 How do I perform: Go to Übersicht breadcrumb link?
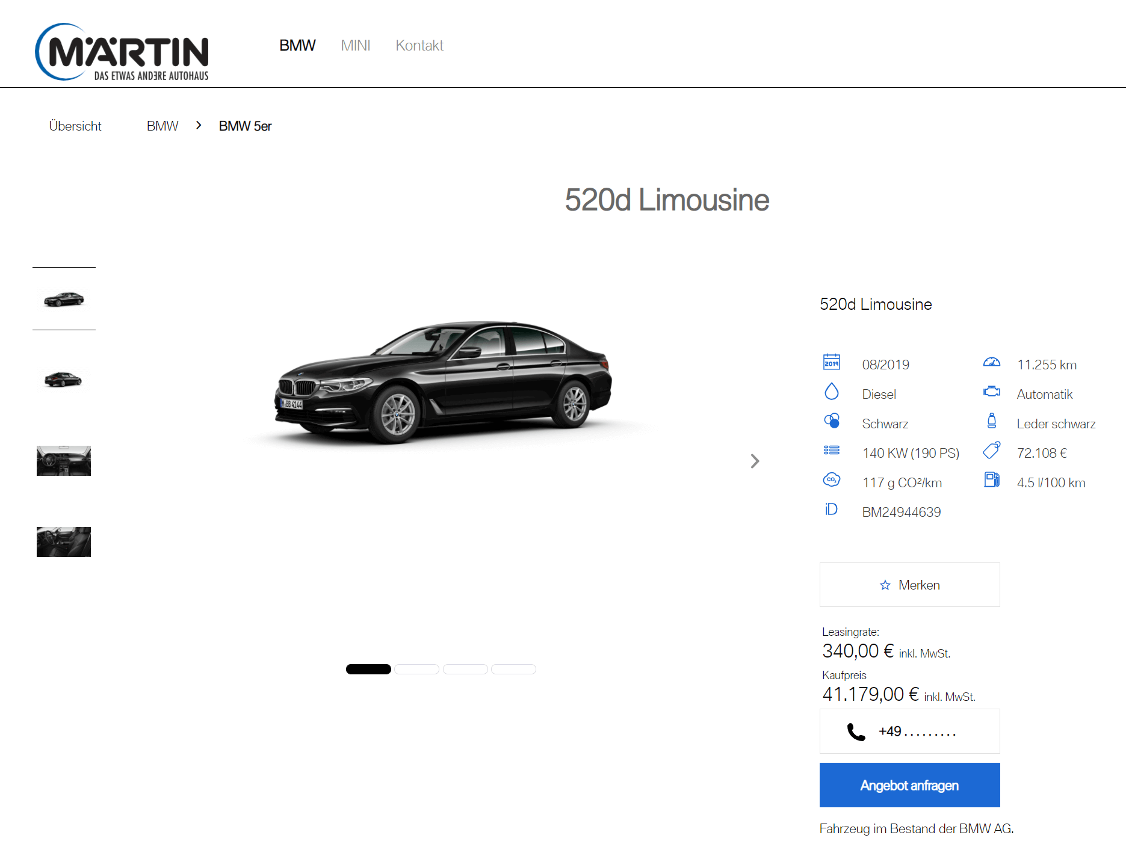coord(75,126)
